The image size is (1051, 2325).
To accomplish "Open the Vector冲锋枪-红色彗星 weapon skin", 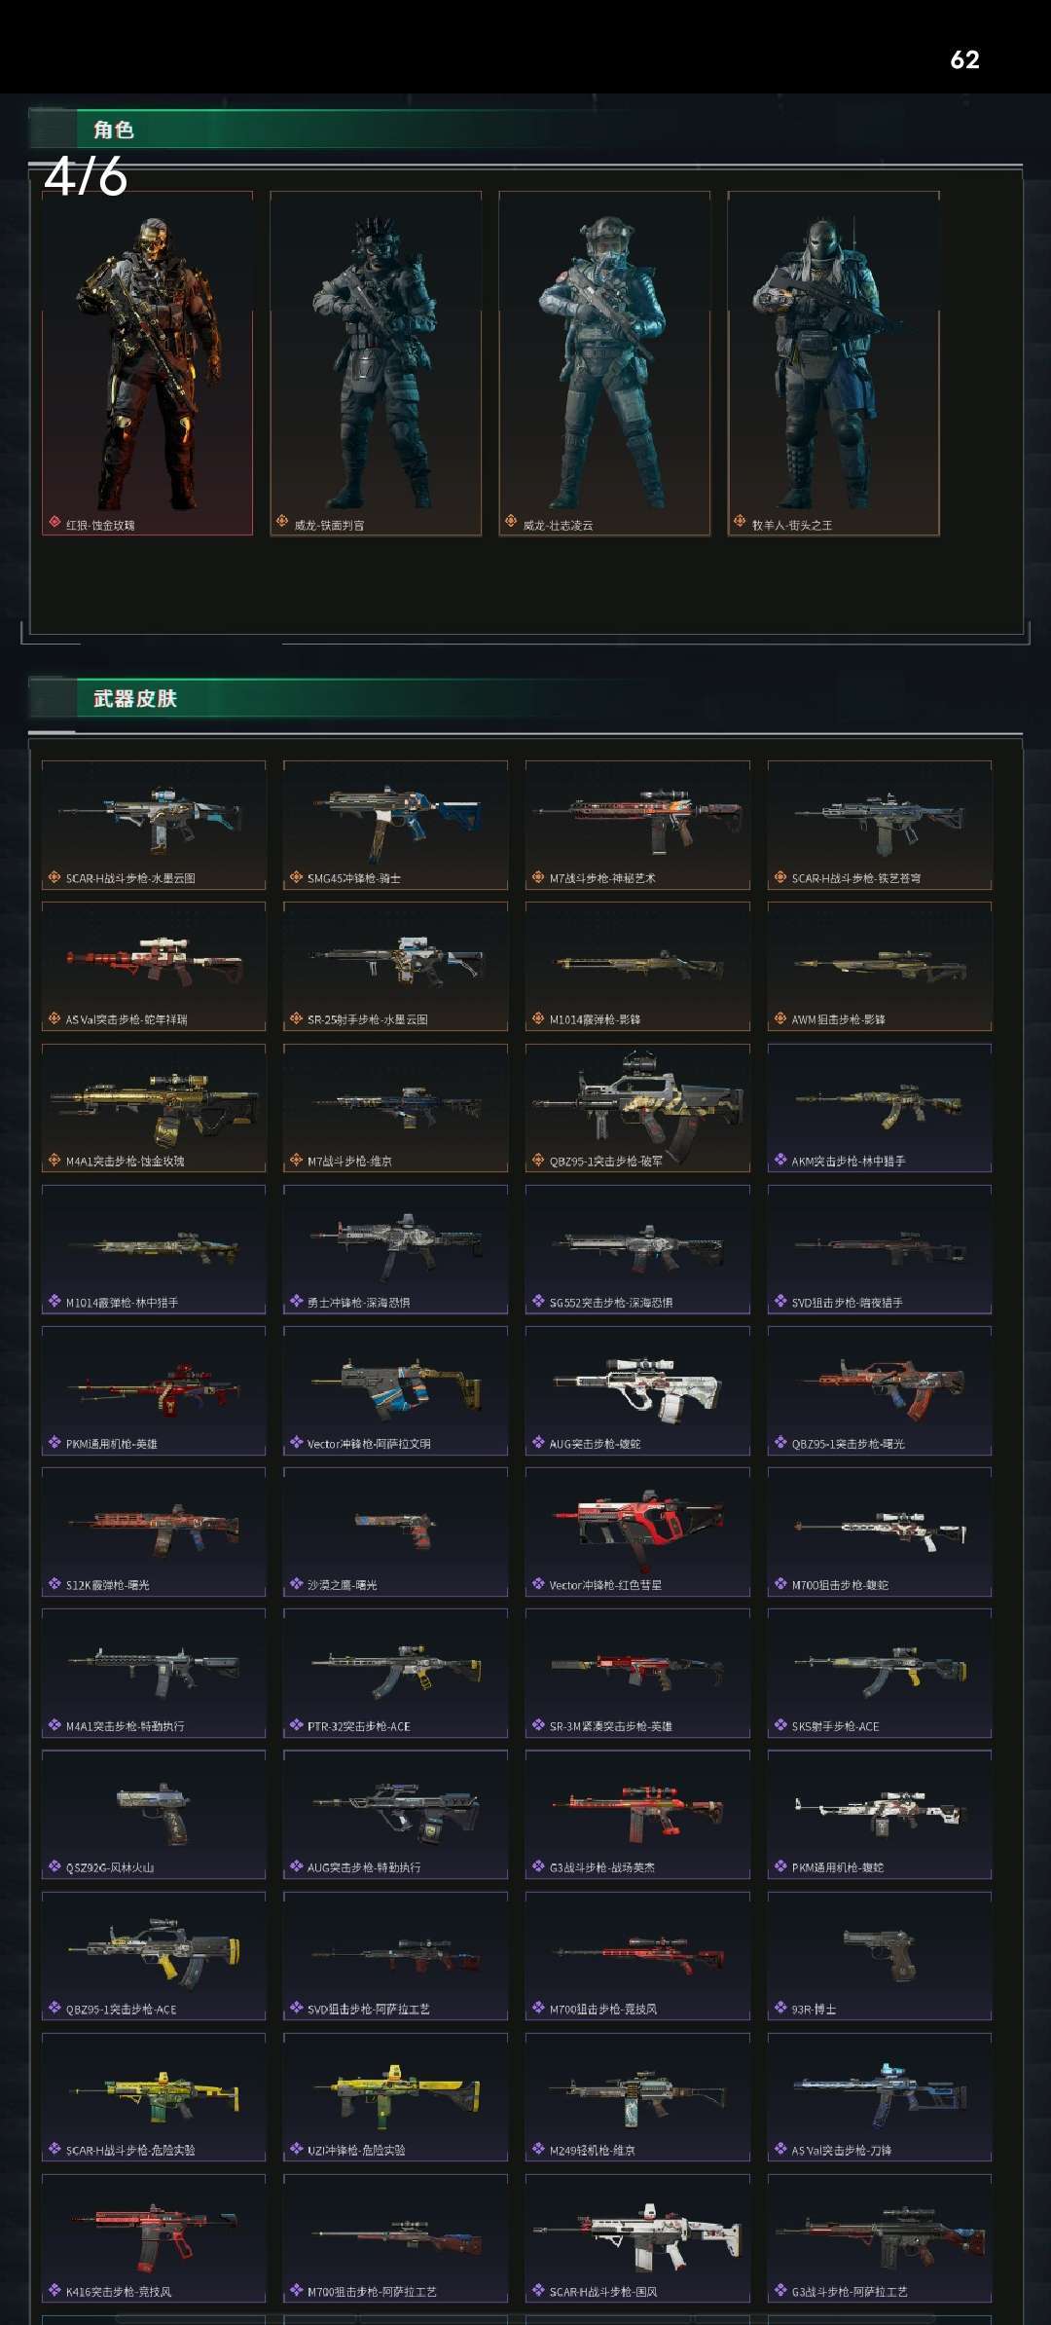I will tap(637, 1532).
